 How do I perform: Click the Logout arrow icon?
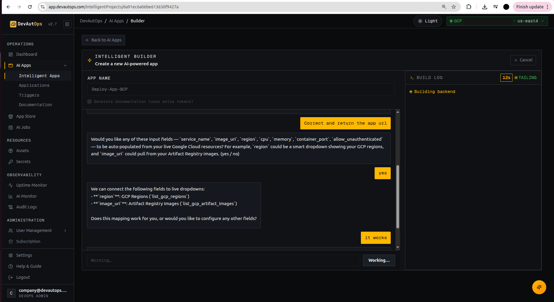point(11,277)
